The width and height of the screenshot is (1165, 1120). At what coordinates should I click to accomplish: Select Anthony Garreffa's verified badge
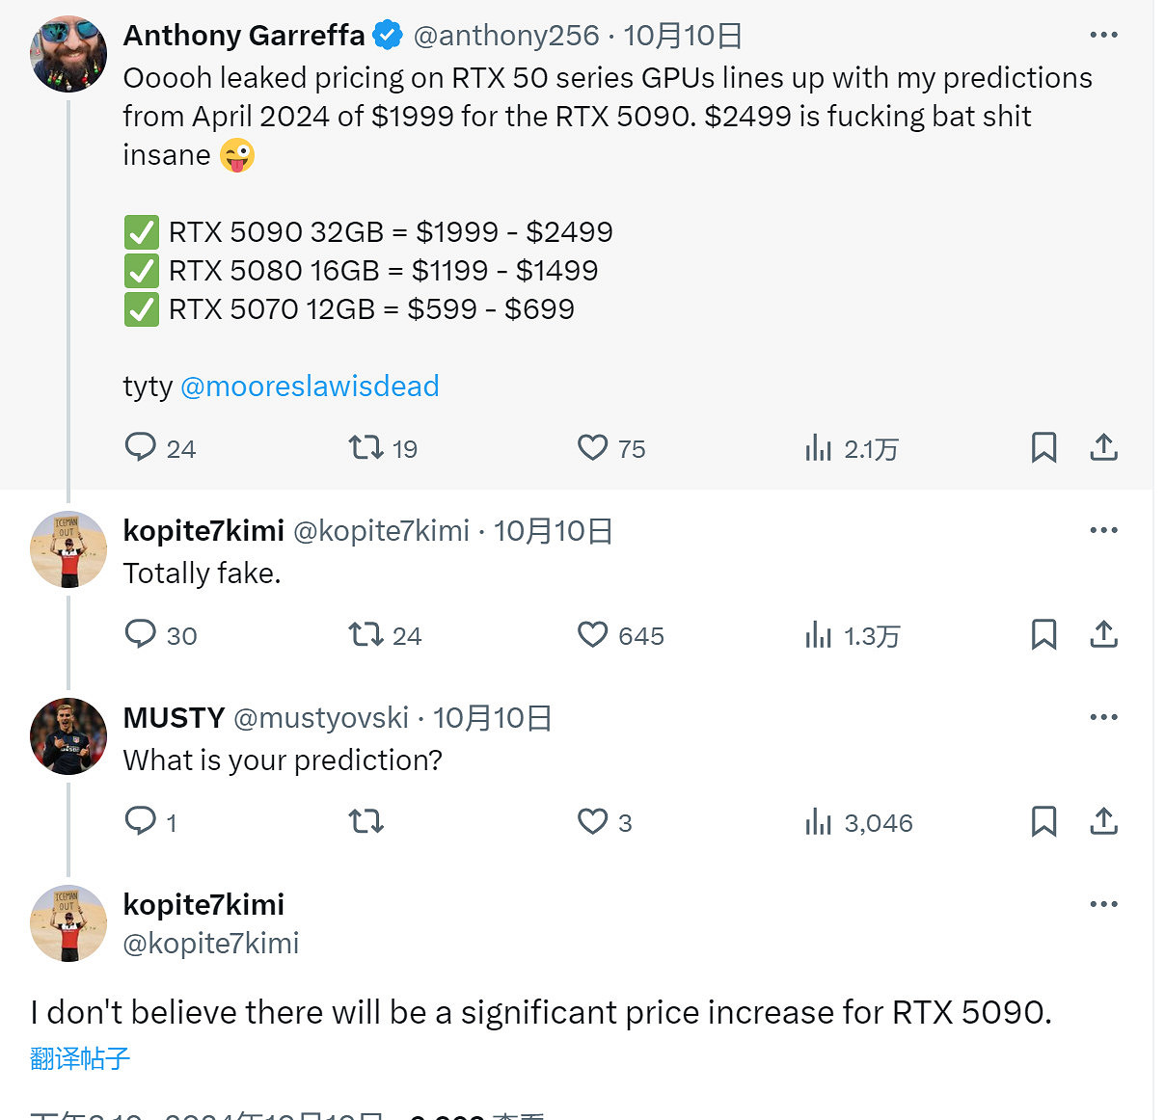point(387,35)
